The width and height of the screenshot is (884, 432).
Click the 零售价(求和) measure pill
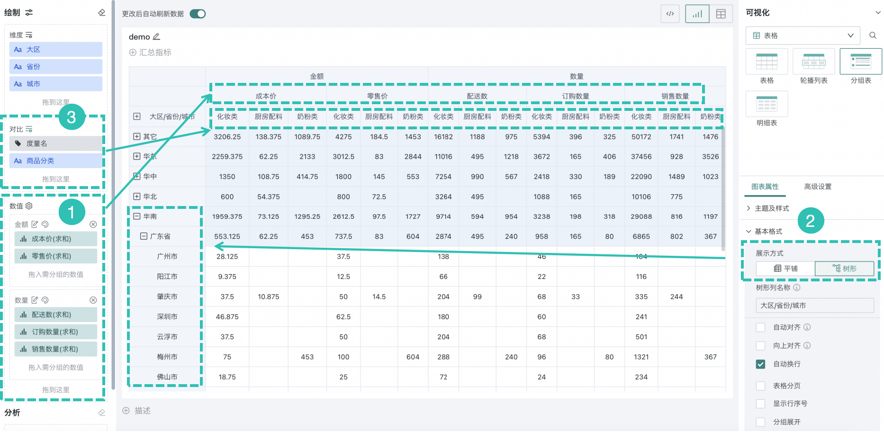coord(56,256)
